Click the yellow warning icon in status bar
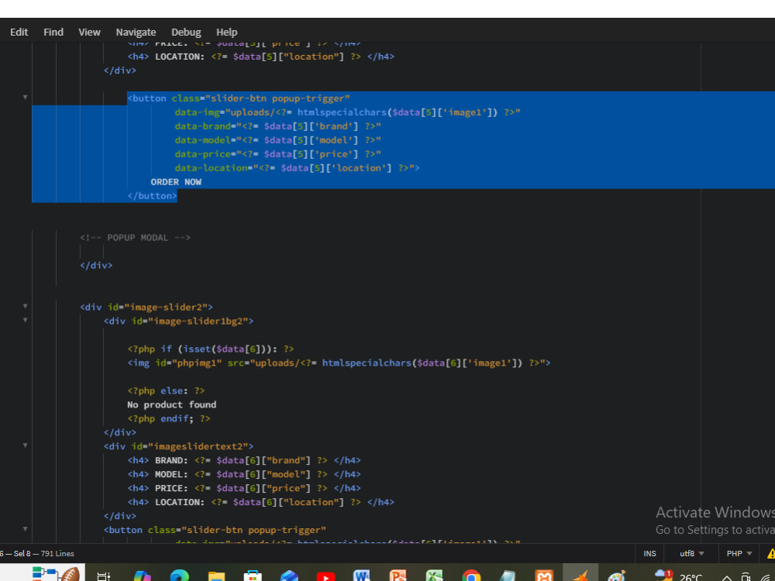 click(770, 553)
